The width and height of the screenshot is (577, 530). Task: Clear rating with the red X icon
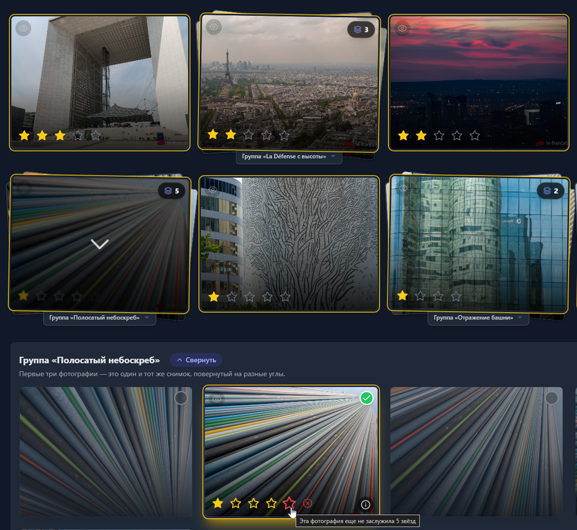coord(308,504)
